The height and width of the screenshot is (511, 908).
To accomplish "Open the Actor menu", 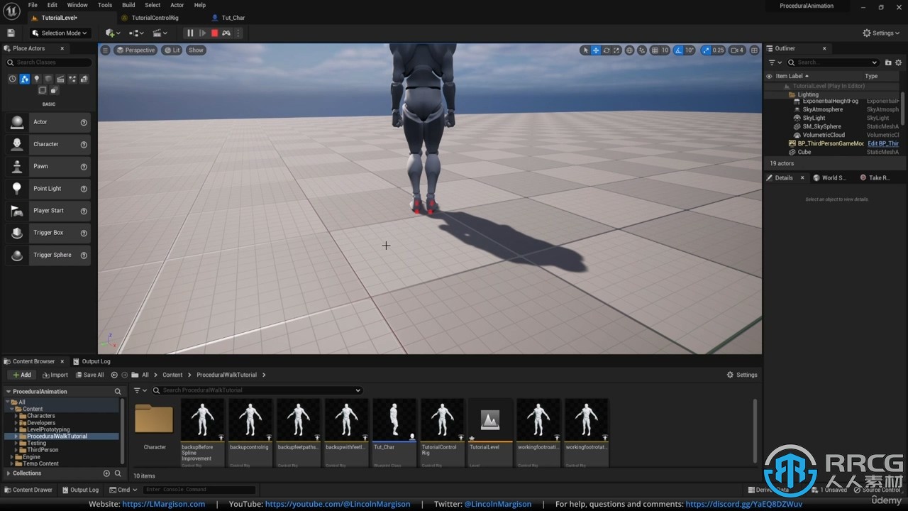I will click(177, 5).
